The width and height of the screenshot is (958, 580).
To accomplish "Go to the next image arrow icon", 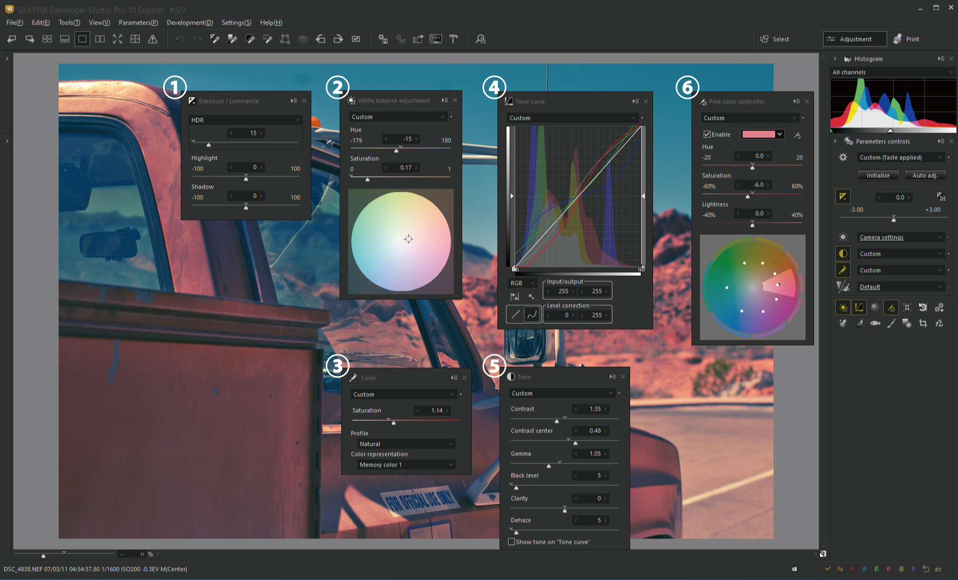I will (x=30, y=39).
